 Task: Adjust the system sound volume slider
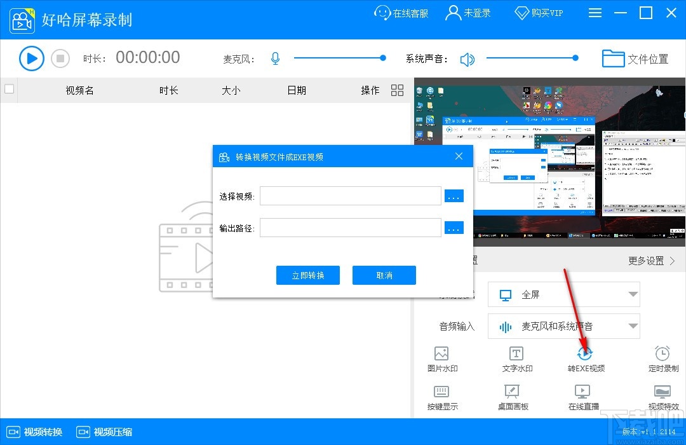tap(532, 58)
